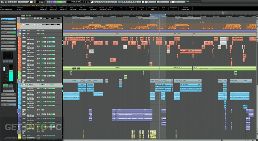
Task: Mute the Dia_01 track
Action: (x=23, y=38)
